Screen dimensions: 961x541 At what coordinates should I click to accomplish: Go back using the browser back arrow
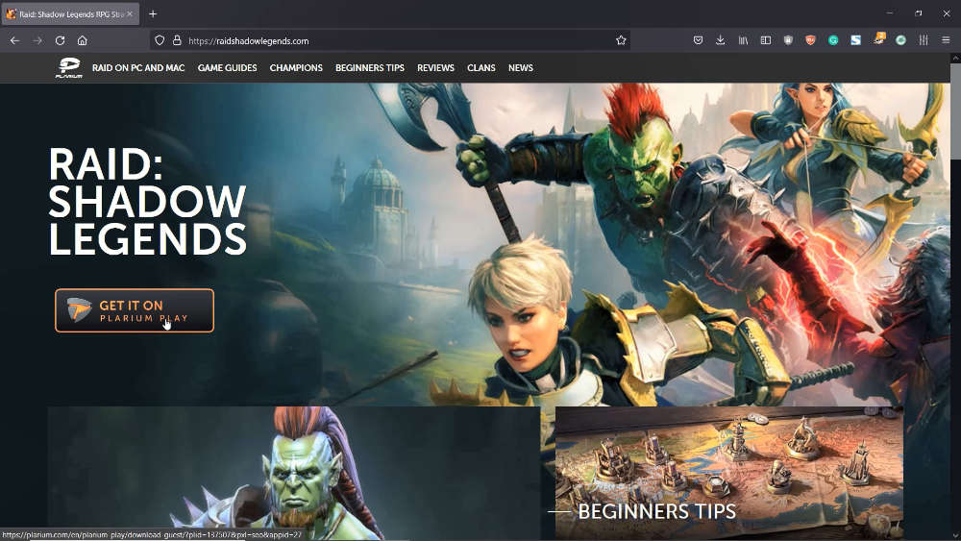[14, 40]
